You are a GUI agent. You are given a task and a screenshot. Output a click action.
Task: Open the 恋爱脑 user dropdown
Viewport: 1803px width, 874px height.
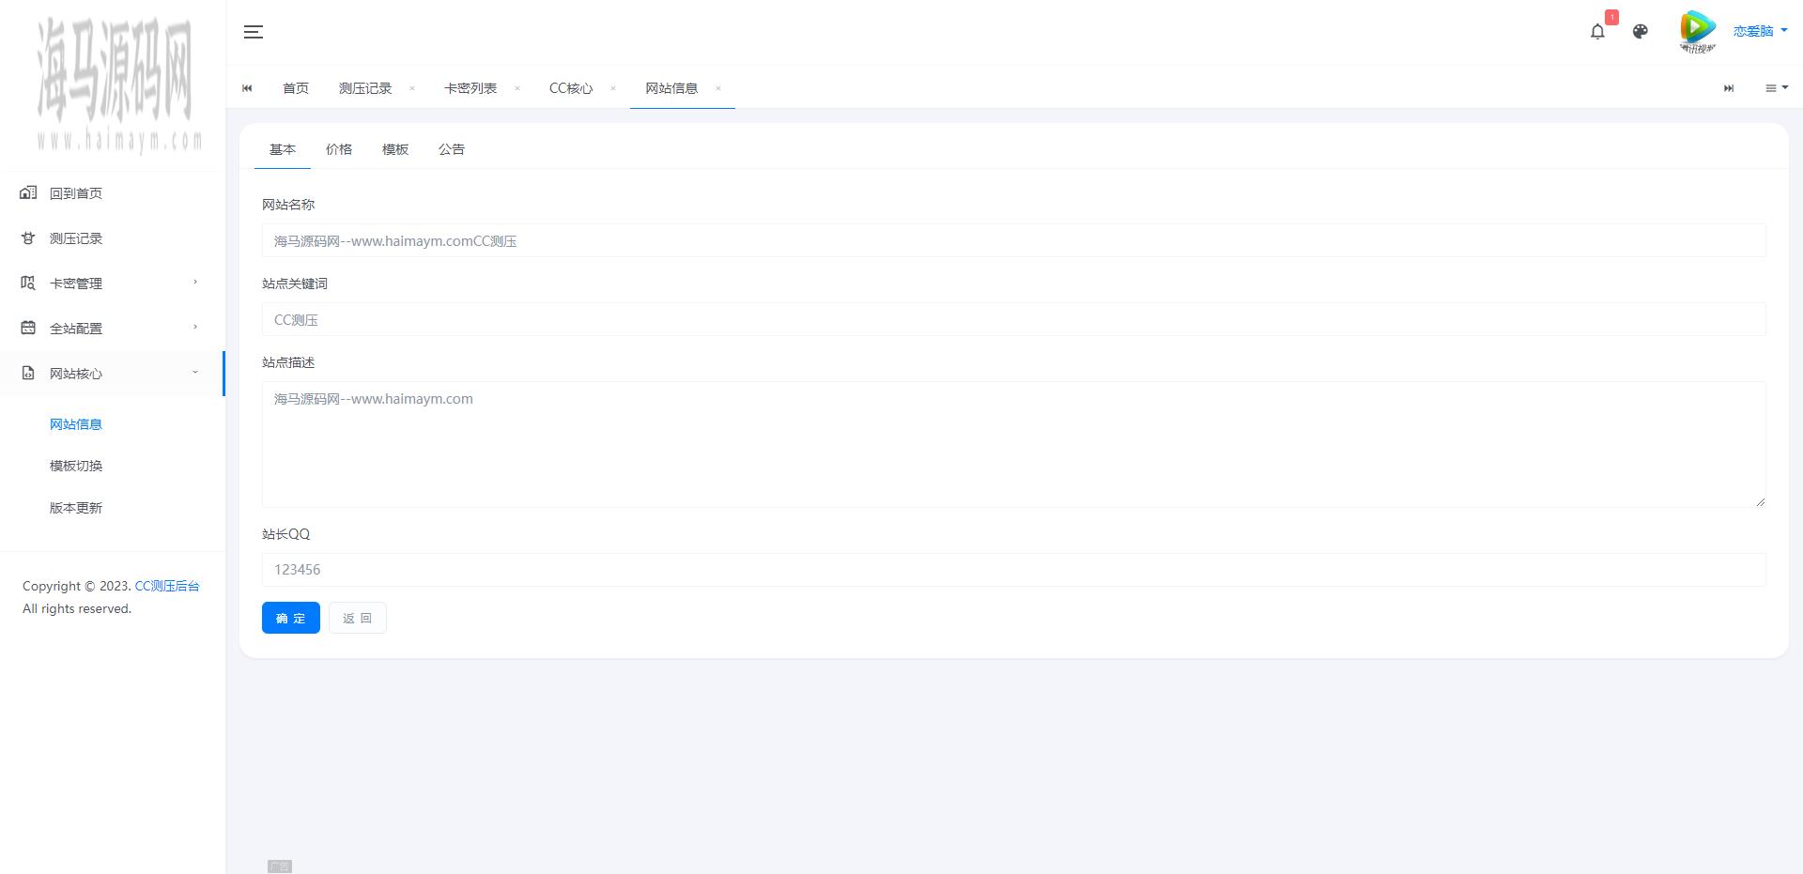click(x=1760, y=31)
